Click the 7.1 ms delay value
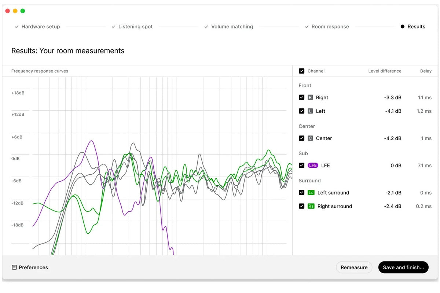 pyautogui.click(x=425, y=166)
